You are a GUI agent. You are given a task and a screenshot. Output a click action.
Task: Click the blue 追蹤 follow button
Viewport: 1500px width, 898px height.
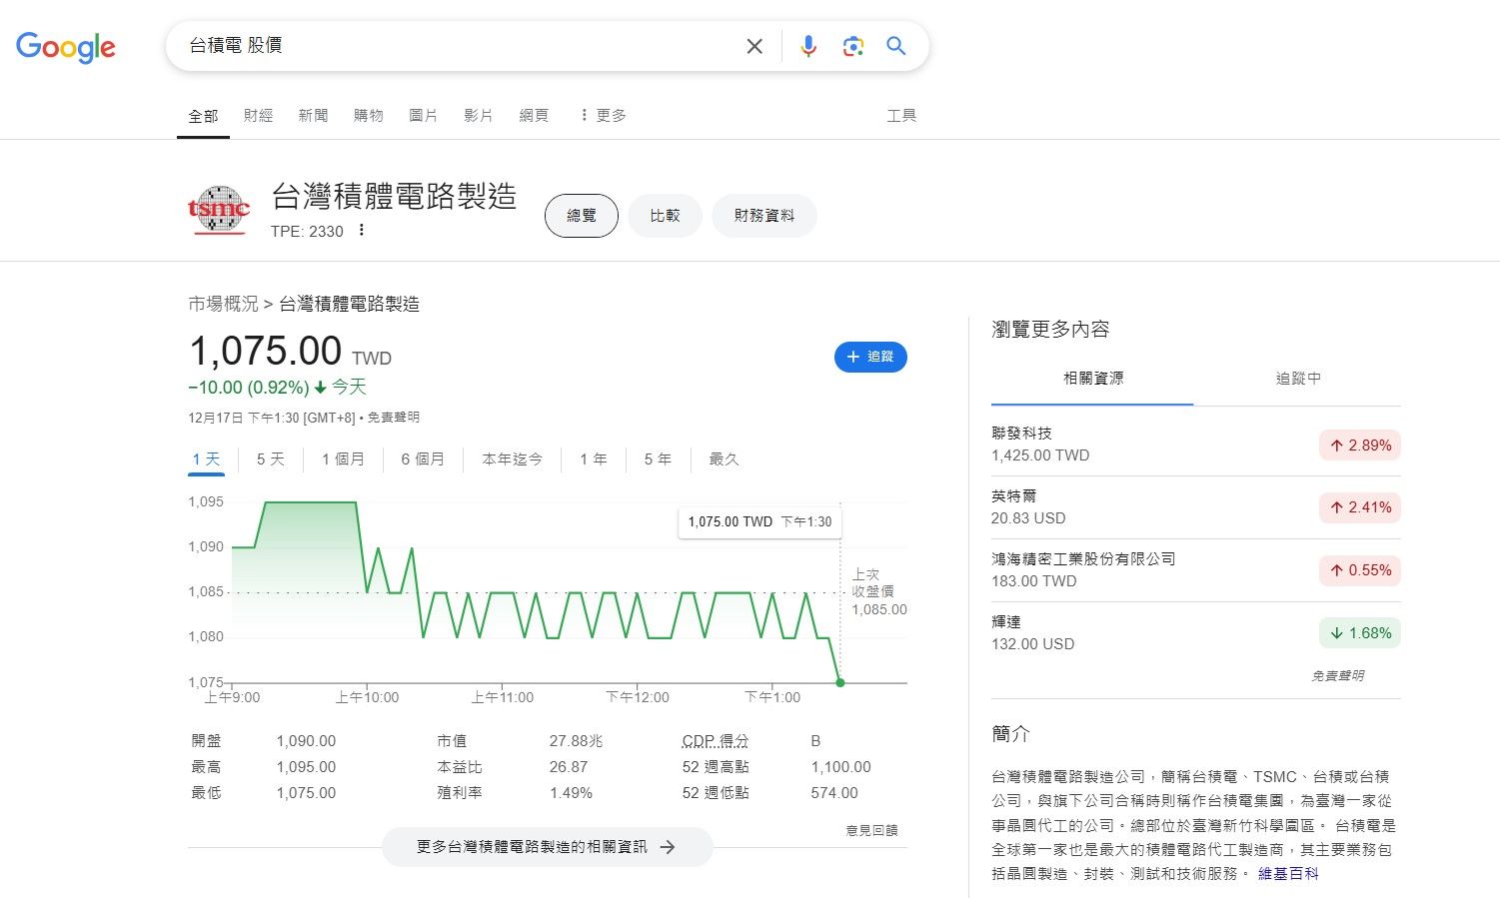[x=870, y=357]
